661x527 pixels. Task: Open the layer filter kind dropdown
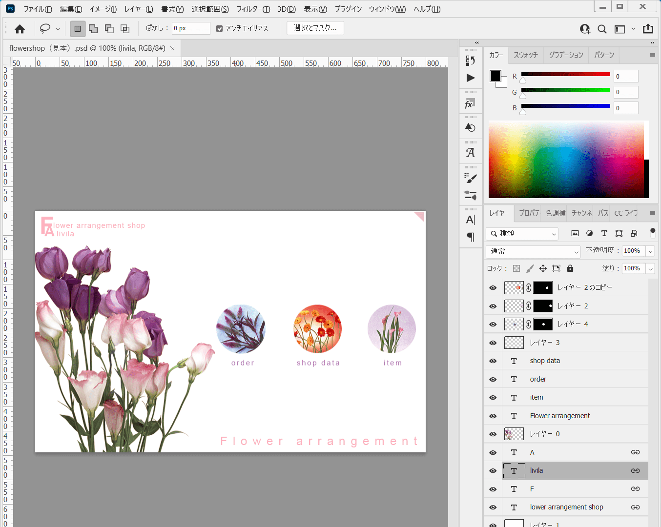pos(522,234)
